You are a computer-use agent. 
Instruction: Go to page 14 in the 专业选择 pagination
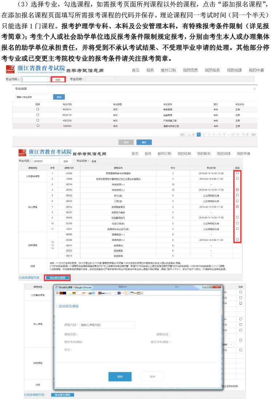tap(238, 135)
